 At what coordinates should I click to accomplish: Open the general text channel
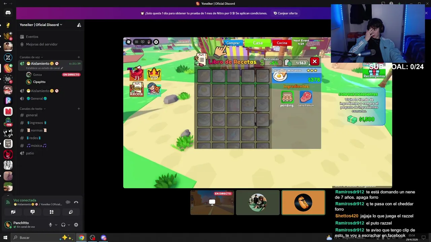click(50, 115)
